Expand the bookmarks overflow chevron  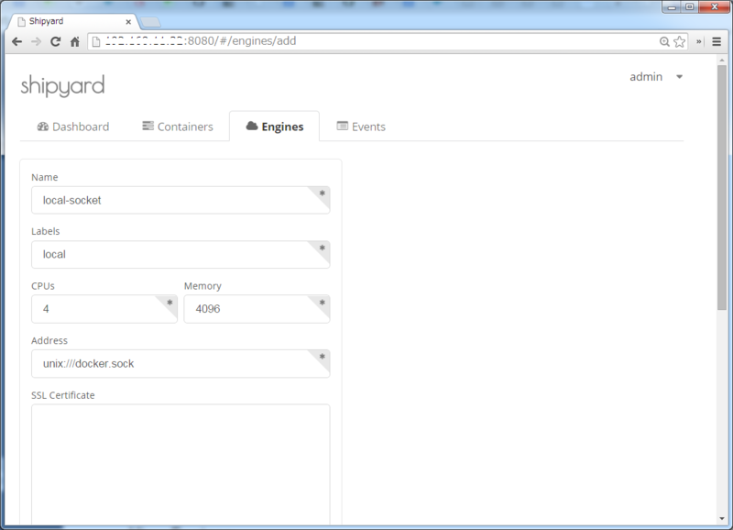click(698, 40)
